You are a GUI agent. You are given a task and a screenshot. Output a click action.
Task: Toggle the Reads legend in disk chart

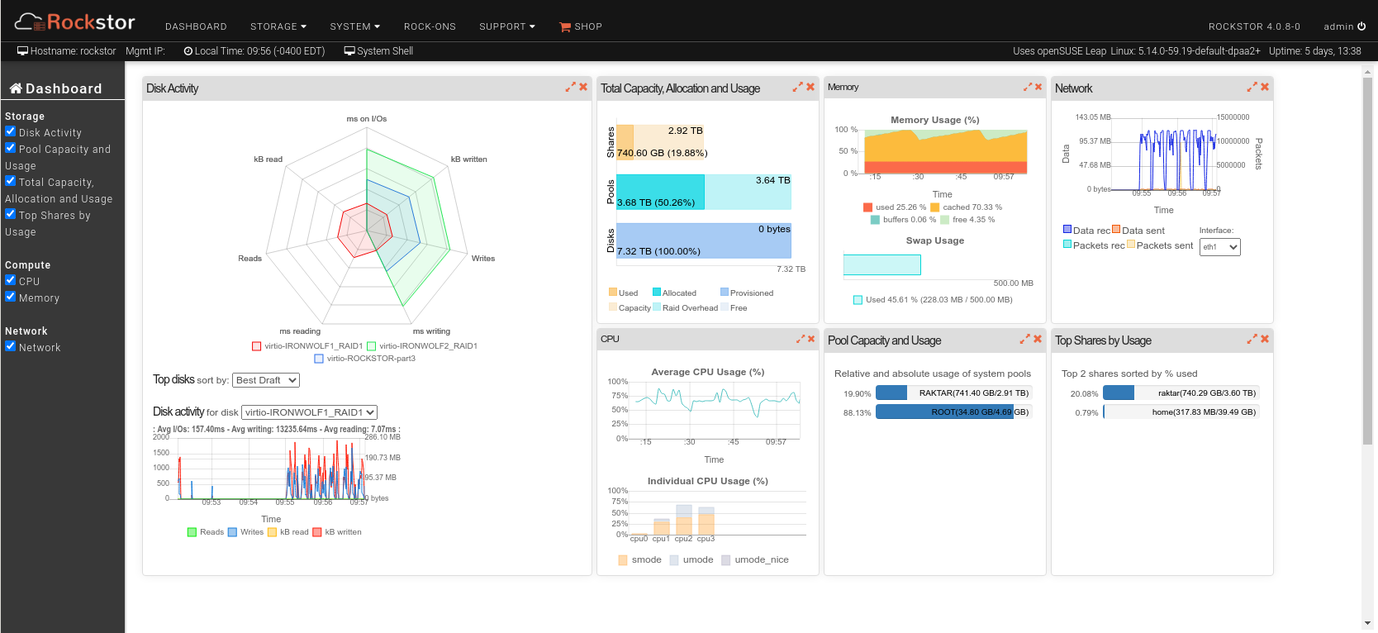pyautogui.click(x=206, y=532)
